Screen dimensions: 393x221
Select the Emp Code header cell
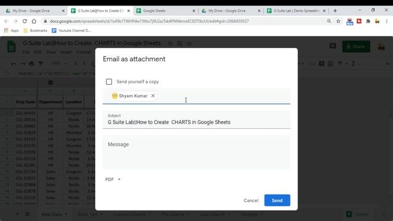pyautogui.click(x=25, y=102)
